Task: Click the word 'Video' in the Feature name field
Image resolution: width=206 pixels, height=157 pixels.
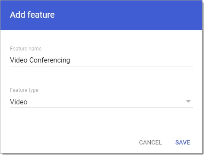Action: 19,60
